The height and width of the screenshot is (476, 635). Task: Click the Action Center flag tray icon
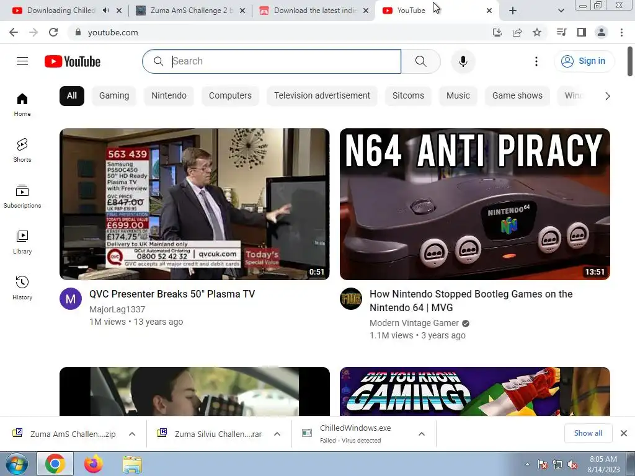(x=543, y=464)
